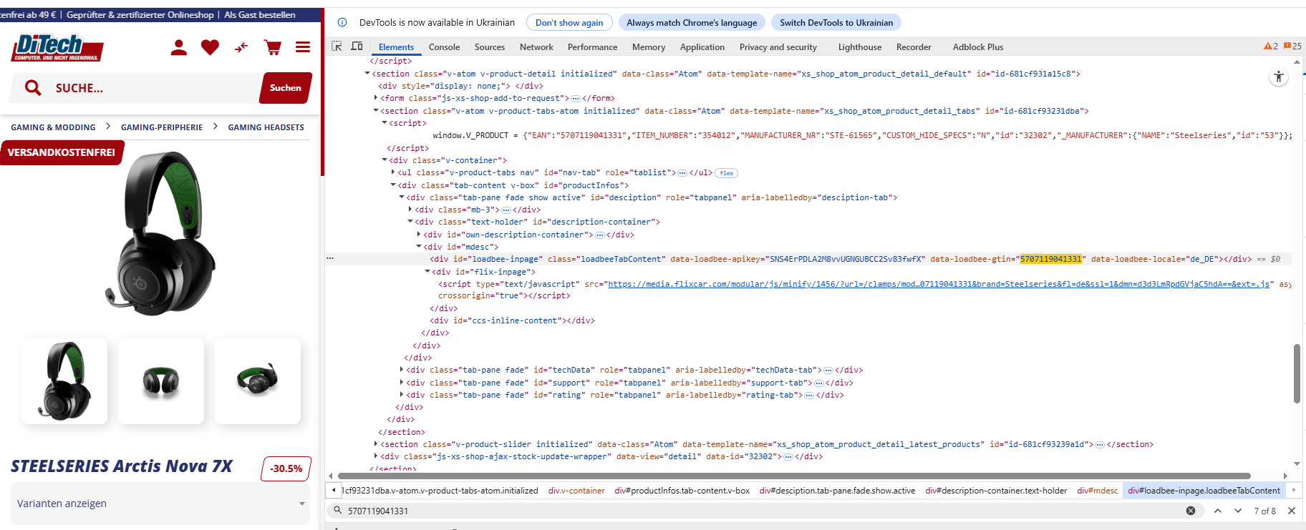Collapse the productInfos tab-content node
The width and height of the screenshot is (1306, 530).
[393, 185]
